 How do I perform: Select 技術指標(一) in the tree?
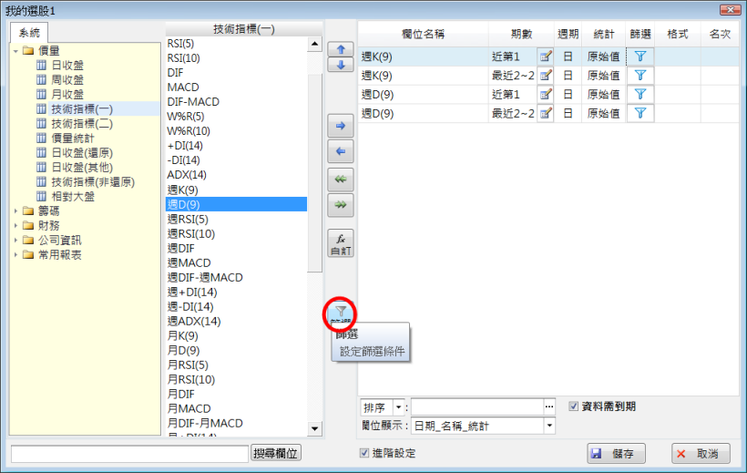82,109
